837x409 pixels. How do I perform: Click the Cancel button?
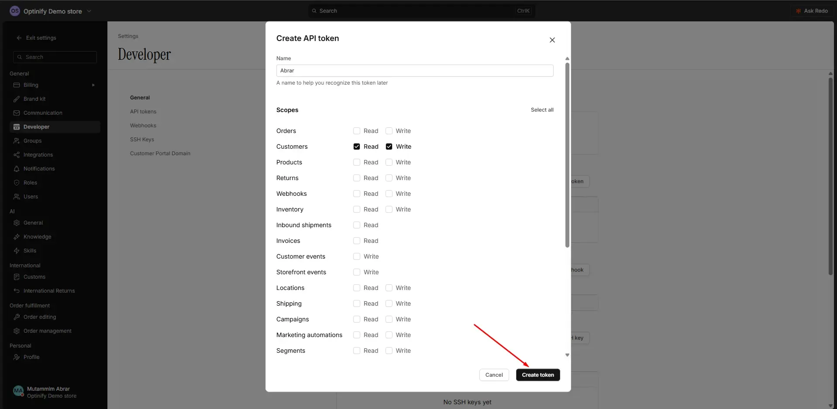pos(494,375)
